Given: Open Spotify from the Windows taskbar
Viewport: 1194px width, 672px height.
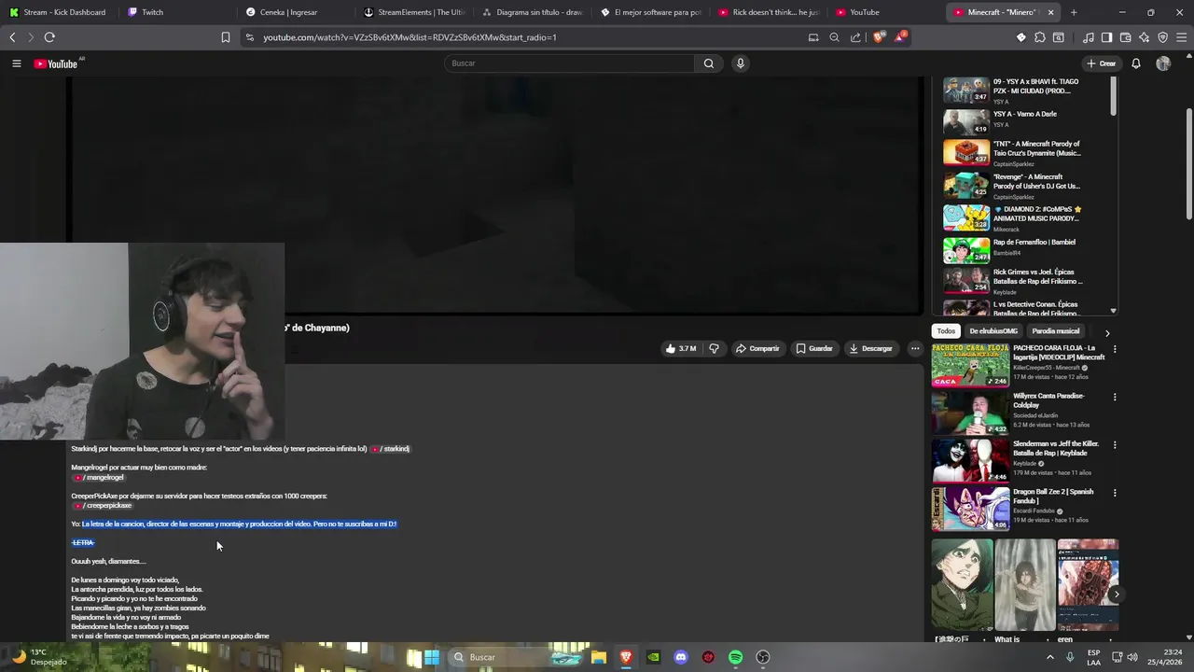Looking at the screenshot, I should pos(735,657).
